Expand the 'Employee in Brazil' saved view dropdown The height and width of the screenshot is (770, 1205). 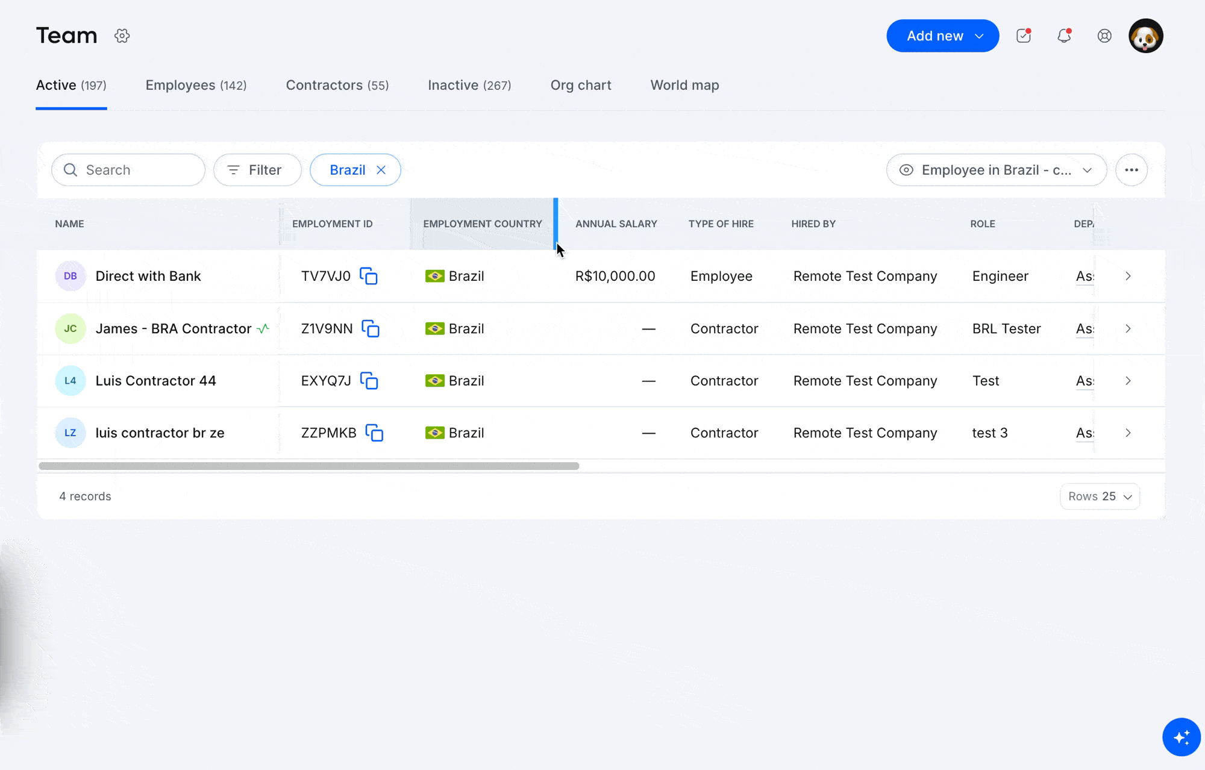tap(1088, 170)
